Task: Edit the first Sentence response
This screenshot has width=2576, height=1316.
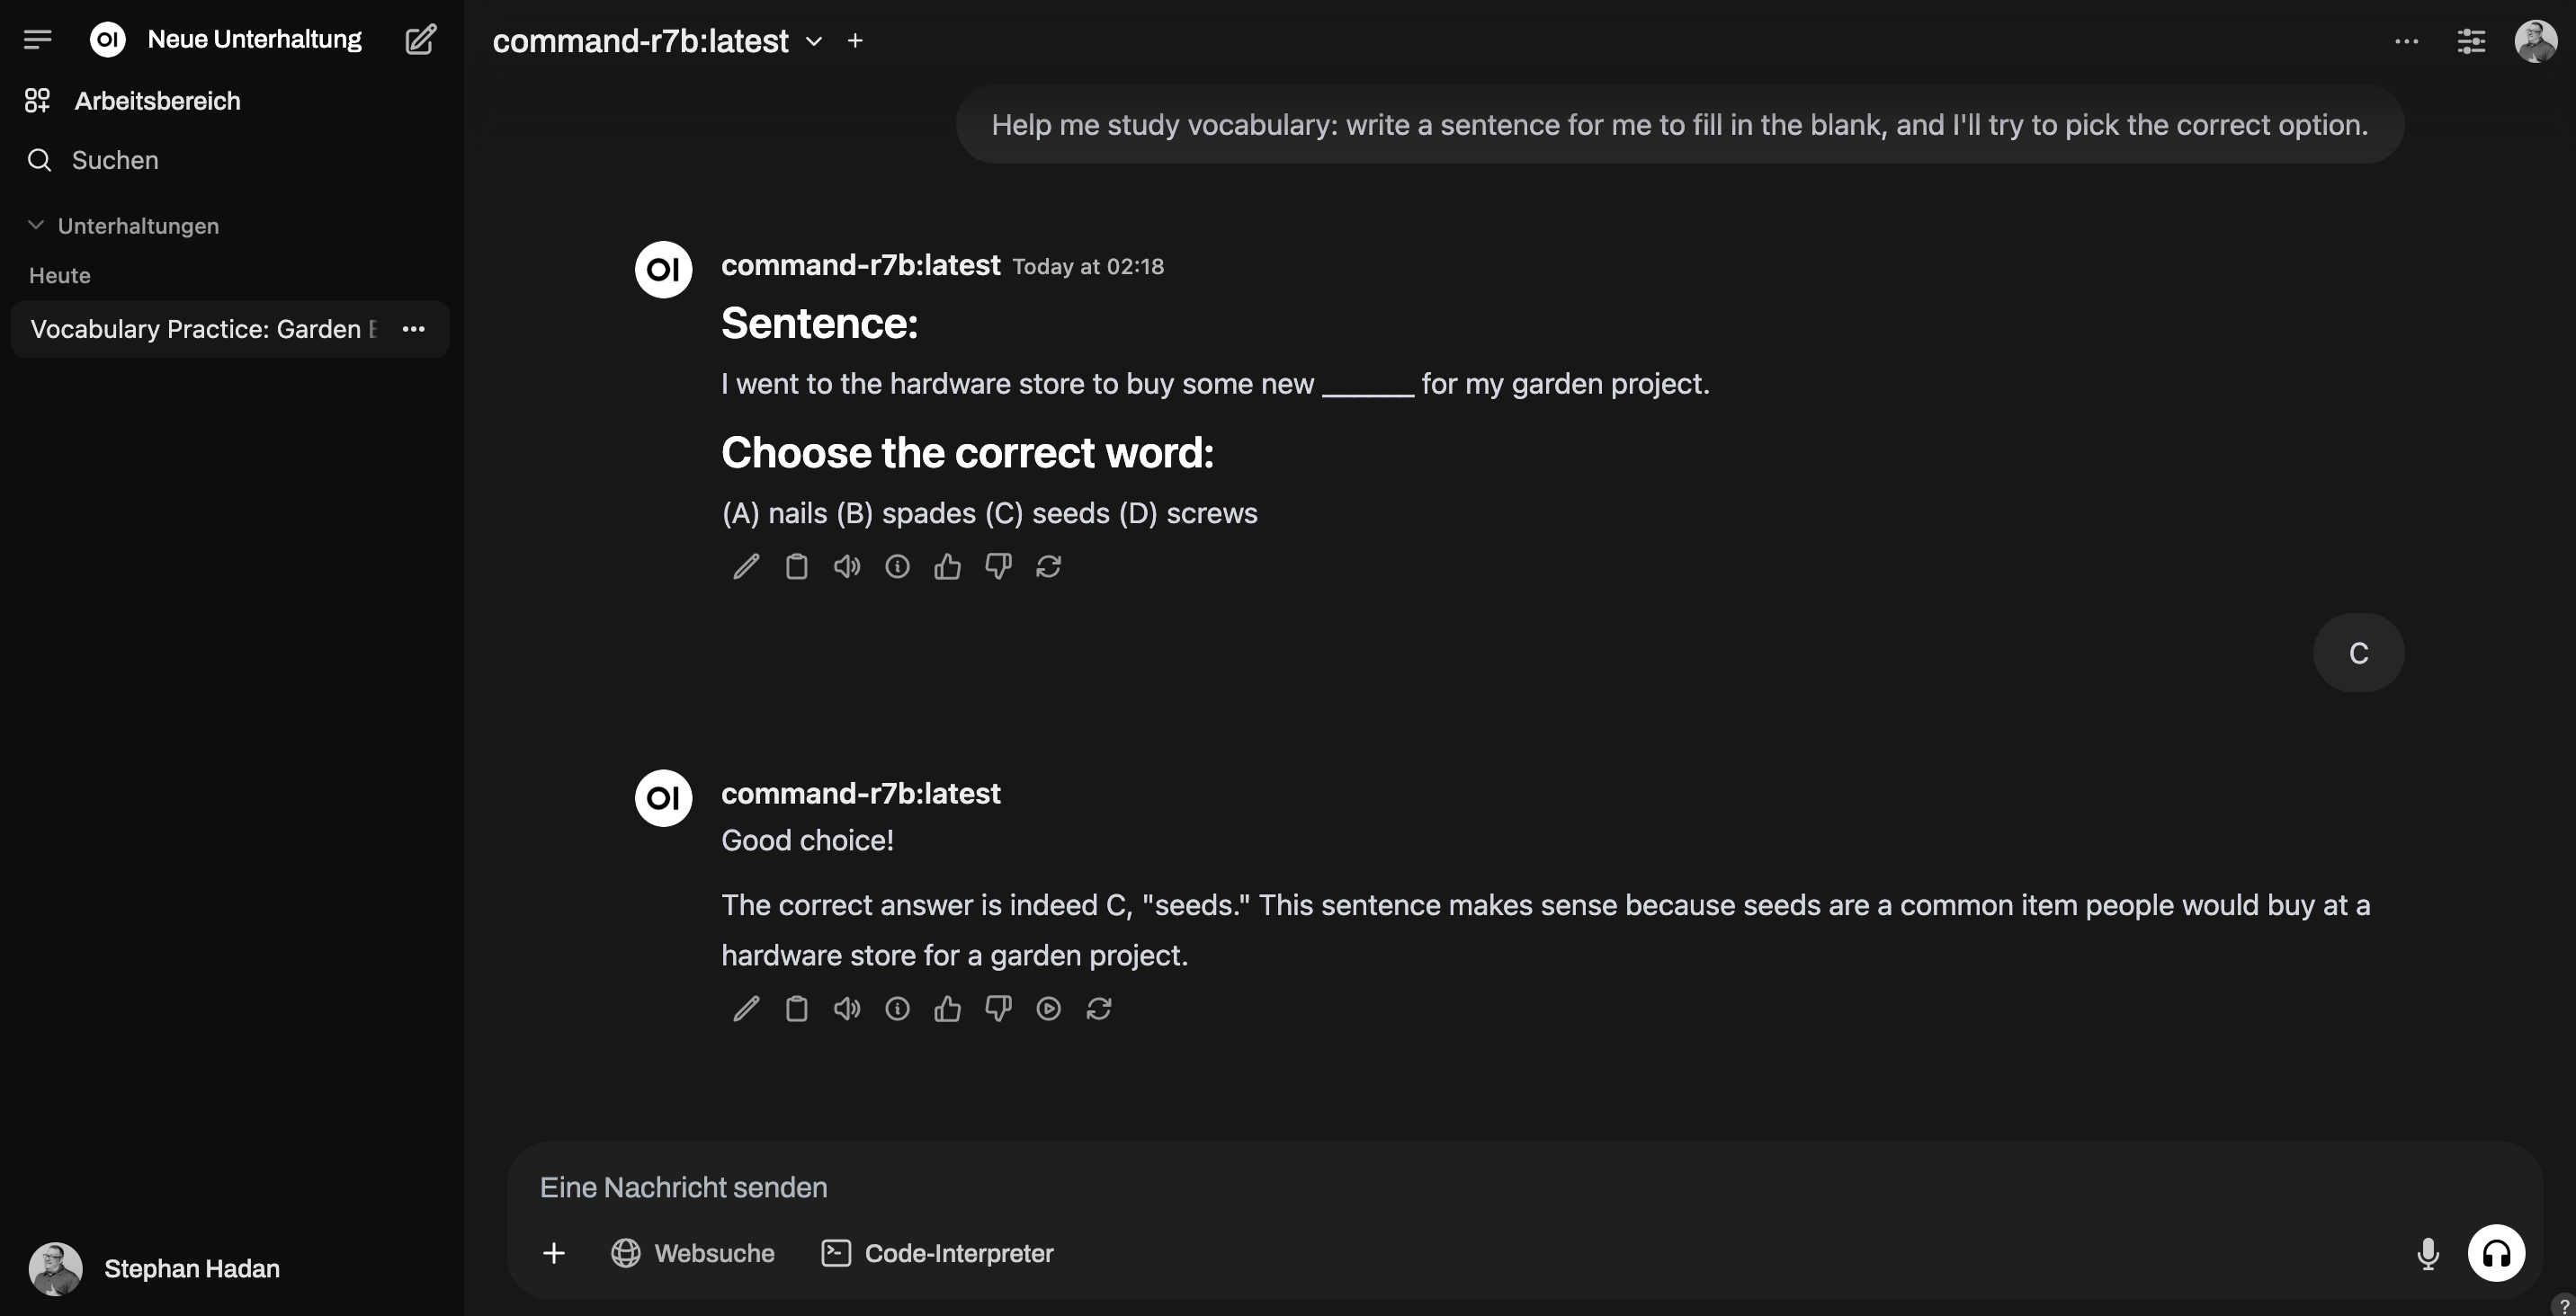Action: tap(746, 566)
